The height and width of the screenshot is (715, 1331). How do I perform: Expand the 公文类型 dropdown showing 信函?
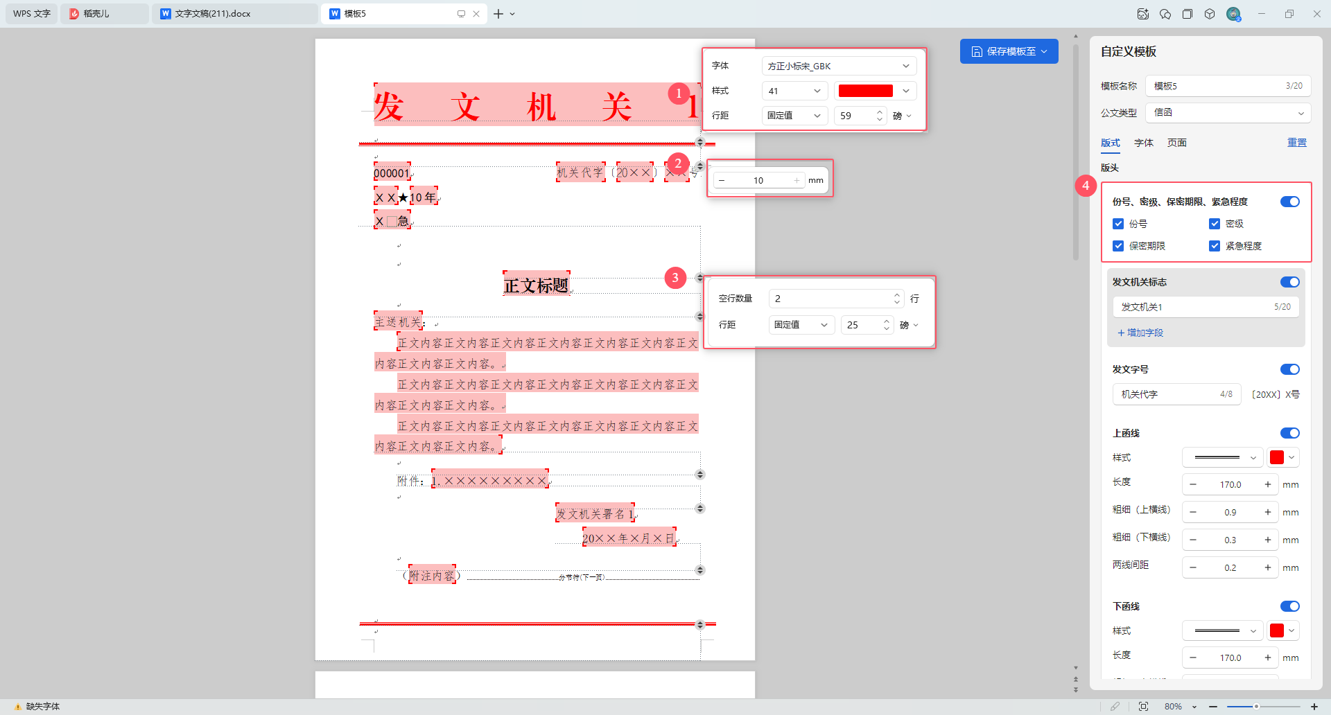coord(1228,113)
